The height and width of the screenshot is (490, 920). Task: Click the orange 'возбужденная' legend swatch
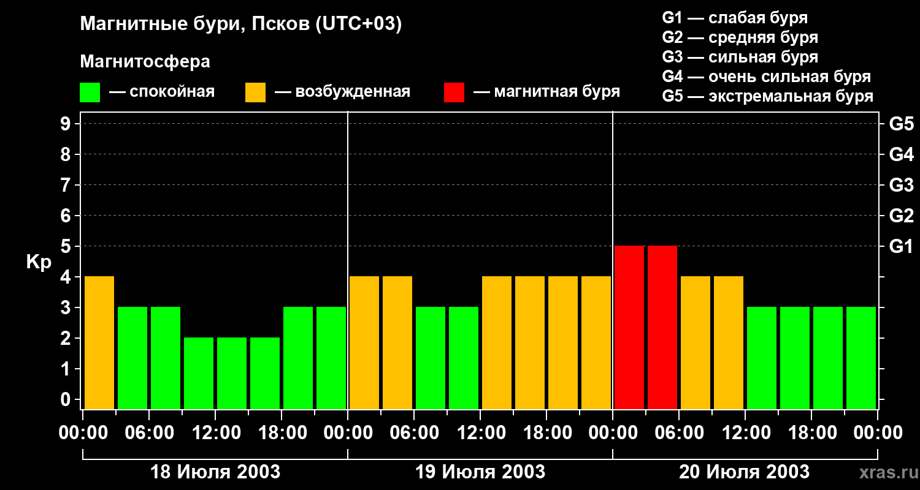pos(255,92)
